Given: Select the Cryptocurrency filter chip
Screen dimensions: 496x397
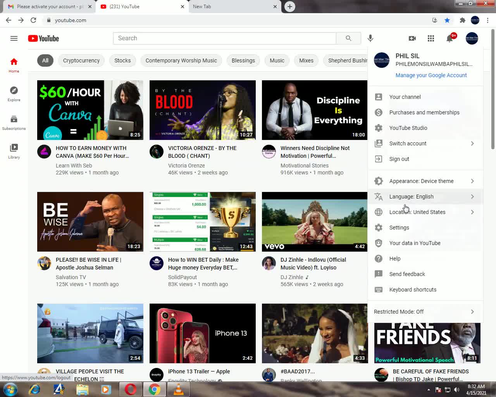Looking at the screenshot, I should pos(81,60).
